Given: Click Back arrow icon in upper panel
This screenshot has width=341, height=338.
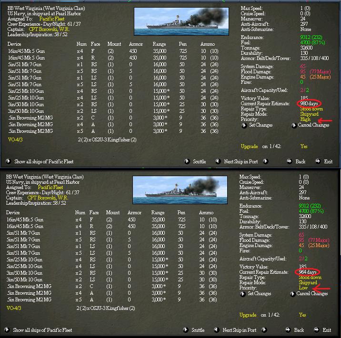Looking at the screenshot, I should (x=290, y=161).
